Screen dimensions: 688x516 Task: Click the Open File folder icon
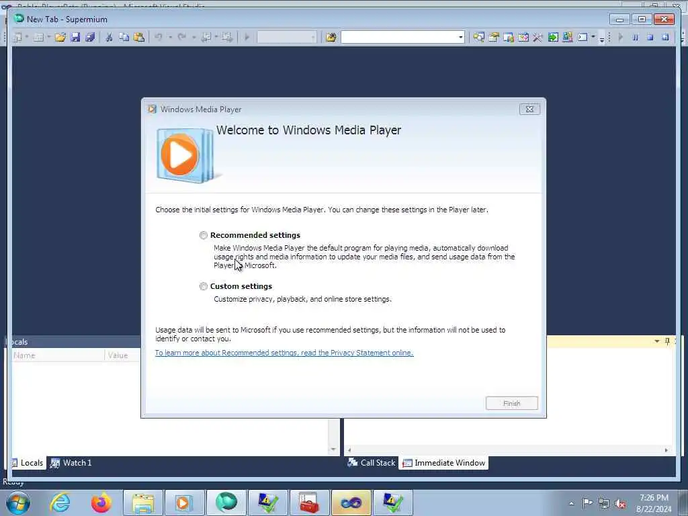(x=60, y=38)
